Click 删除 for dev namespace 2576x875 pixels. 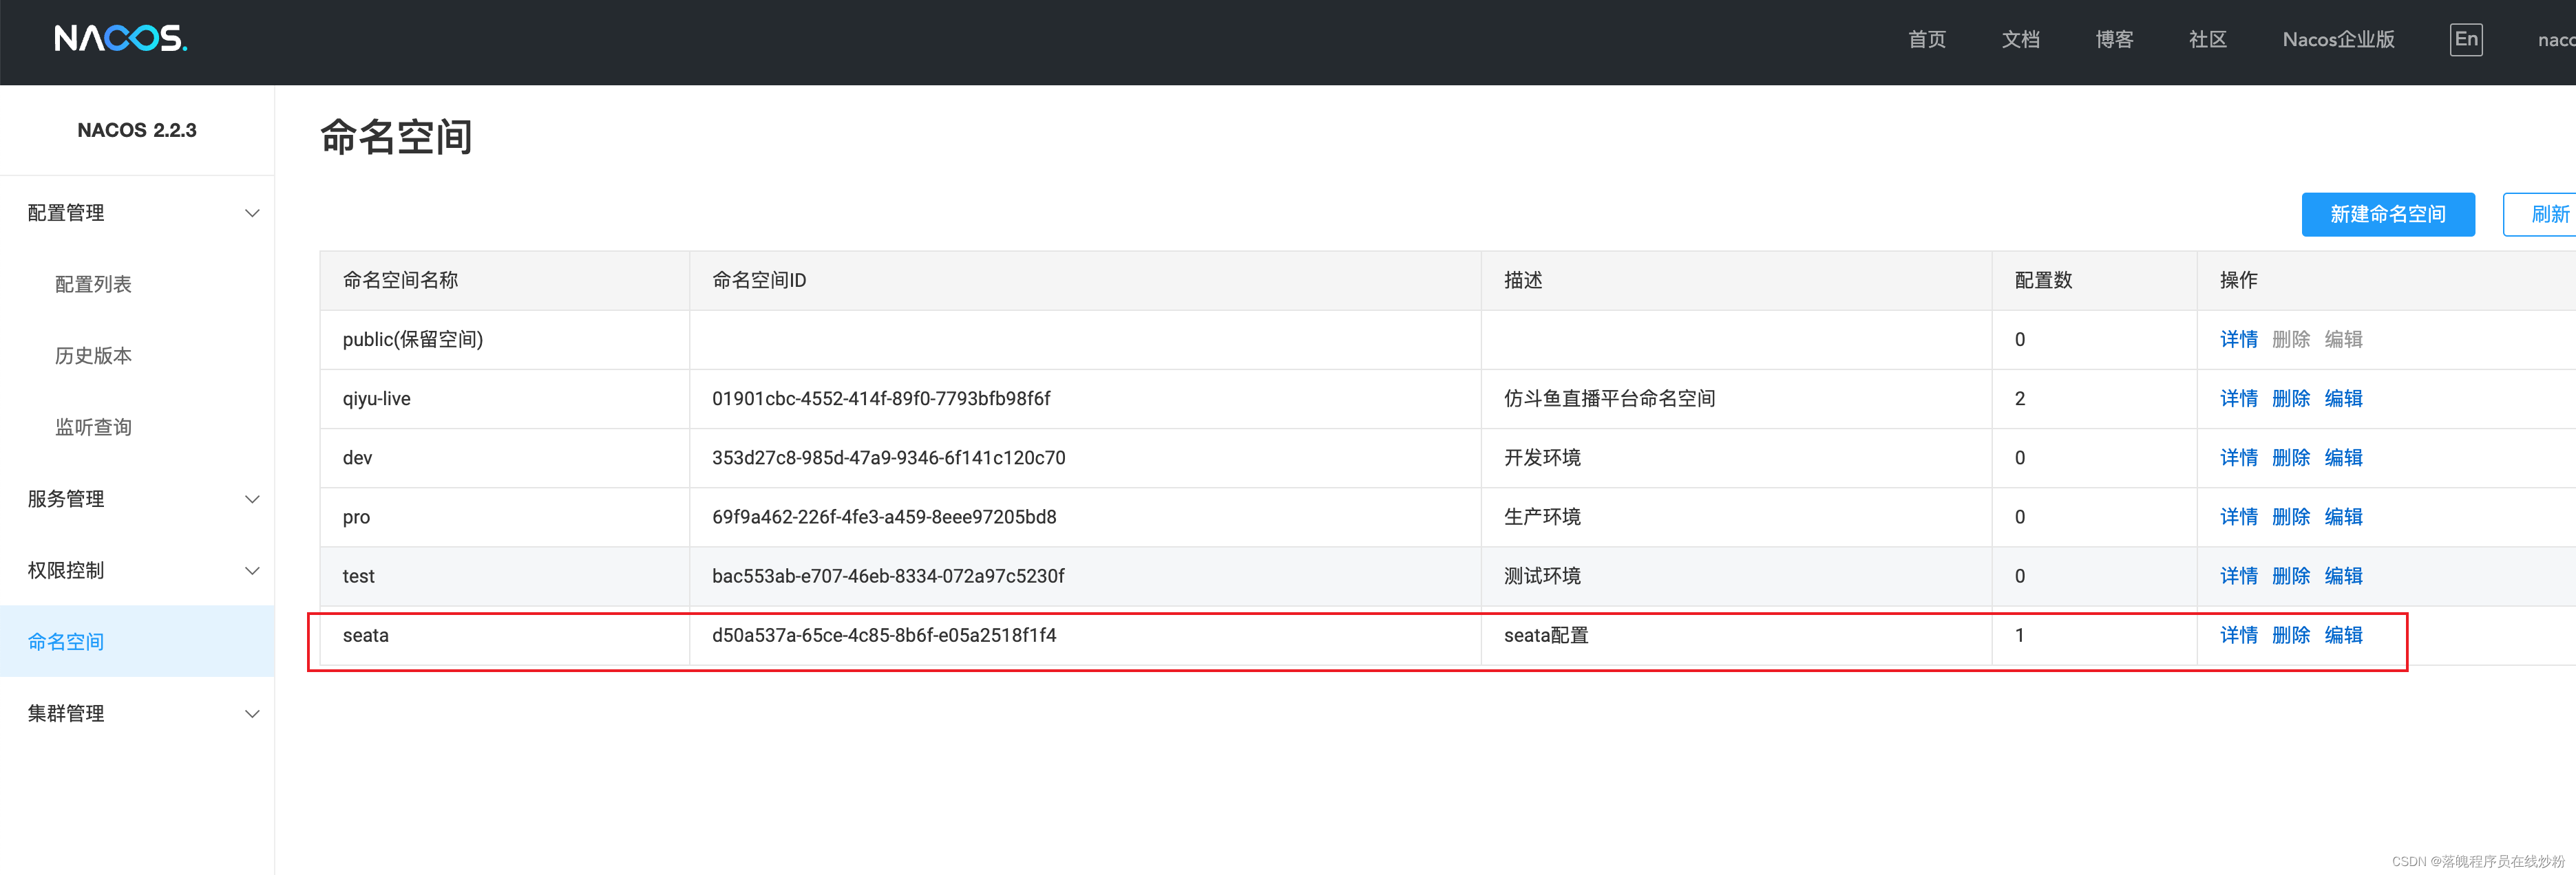pos(2290,457)
